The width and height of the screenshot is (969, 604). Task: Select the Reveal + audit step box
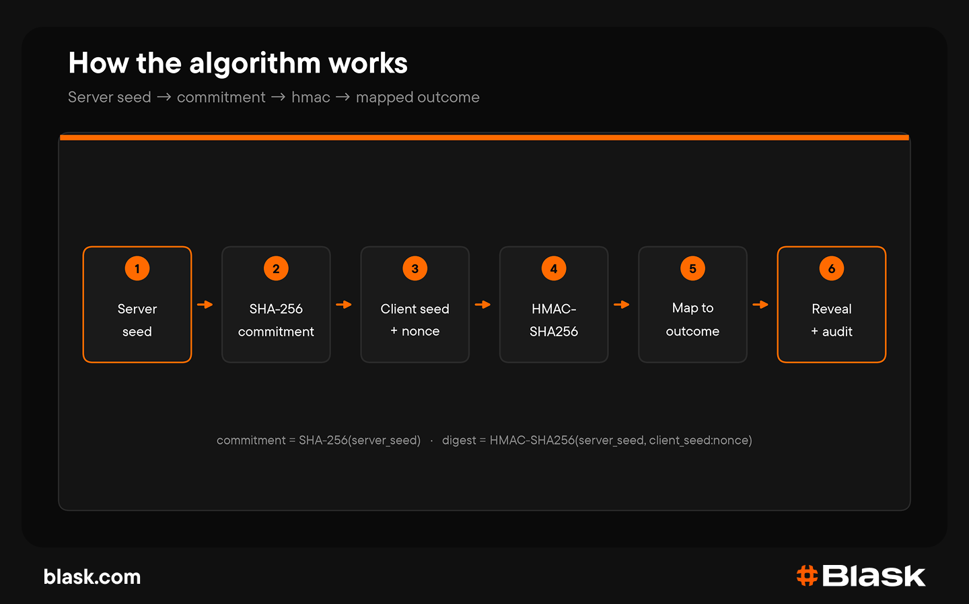(x=832, y=305)
